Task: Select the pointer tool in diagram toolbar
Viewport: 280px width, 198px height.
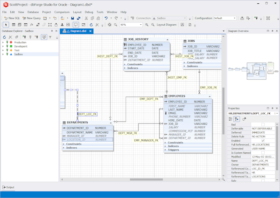Action: [x=6, y=25]
